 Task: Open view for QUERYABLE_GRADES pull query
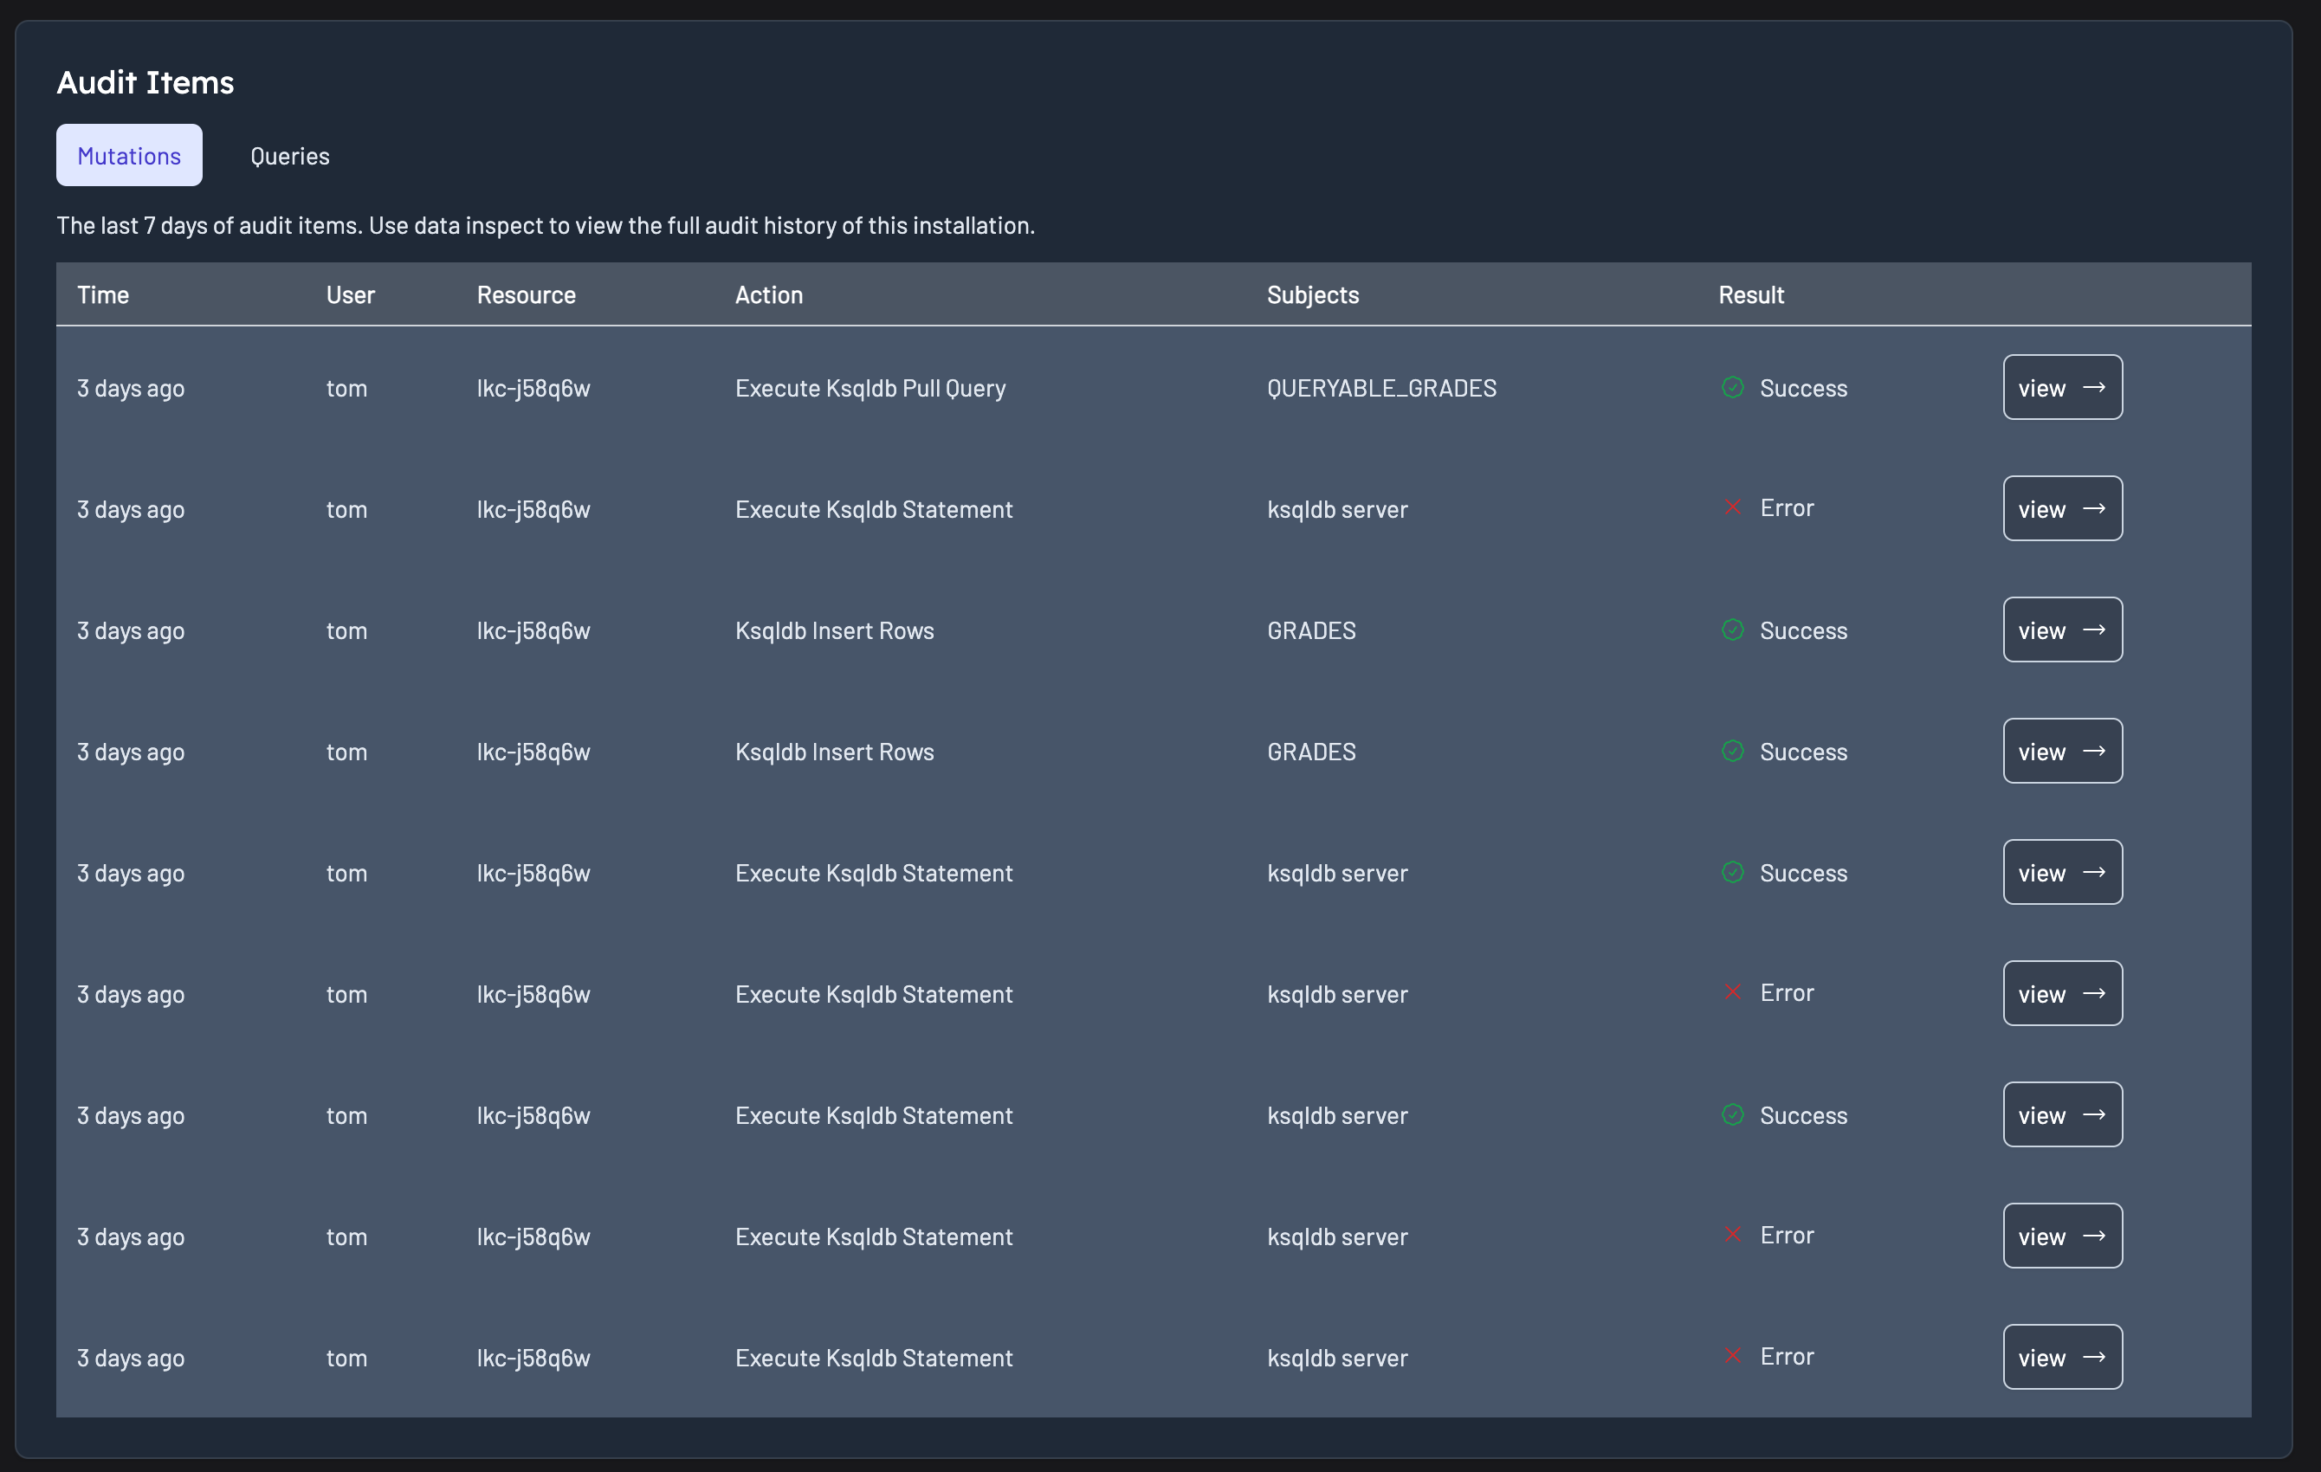2062,388
